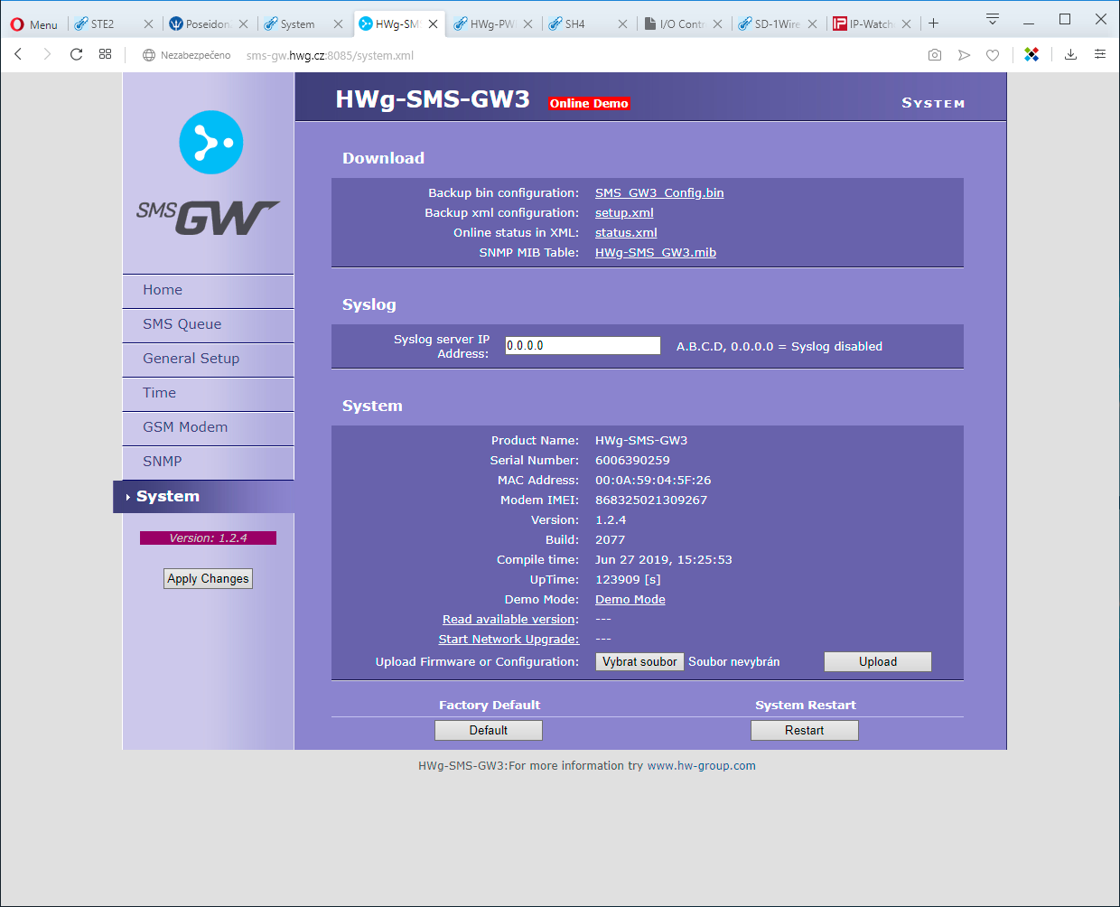1120x907 pixels.
Task: Click the browser address bar URL
Action: click(x=330, y=55)
